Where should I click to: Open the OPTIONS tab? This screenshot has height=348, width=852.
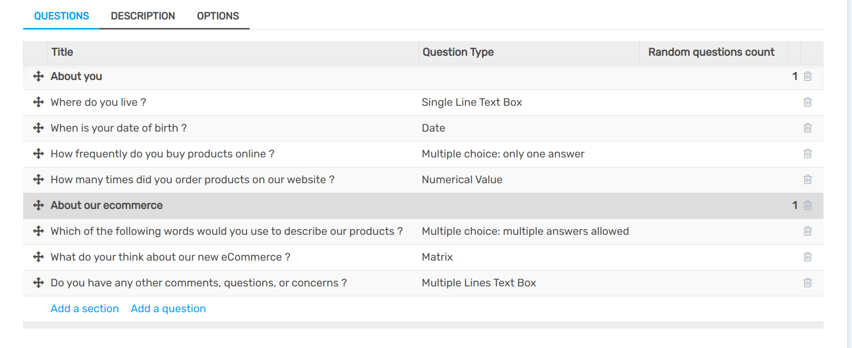click(218, 16)
